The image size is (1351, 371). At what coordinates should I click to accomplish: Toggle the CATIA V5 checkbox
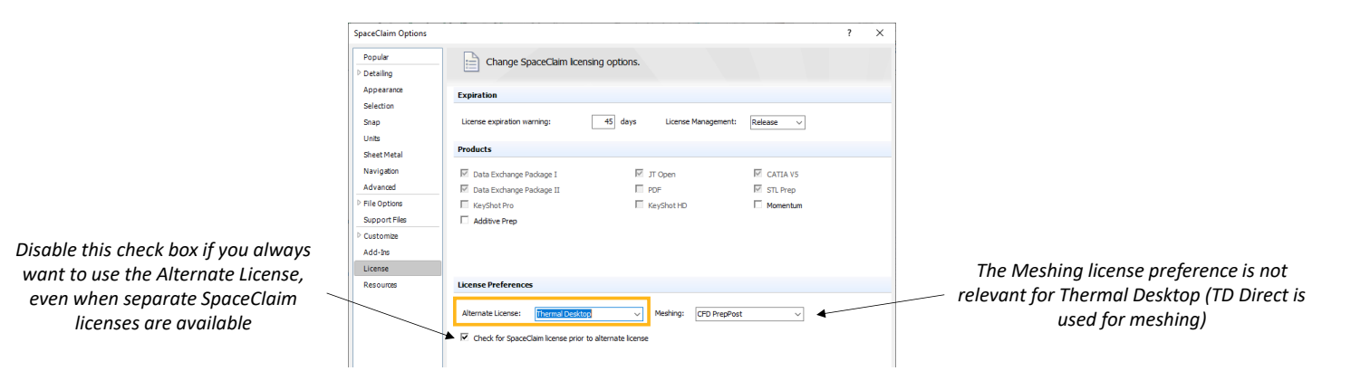tap(758, 174)
